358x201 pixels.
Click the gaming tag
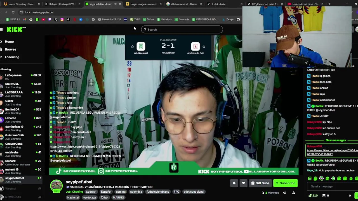click(x=121, y=192)
